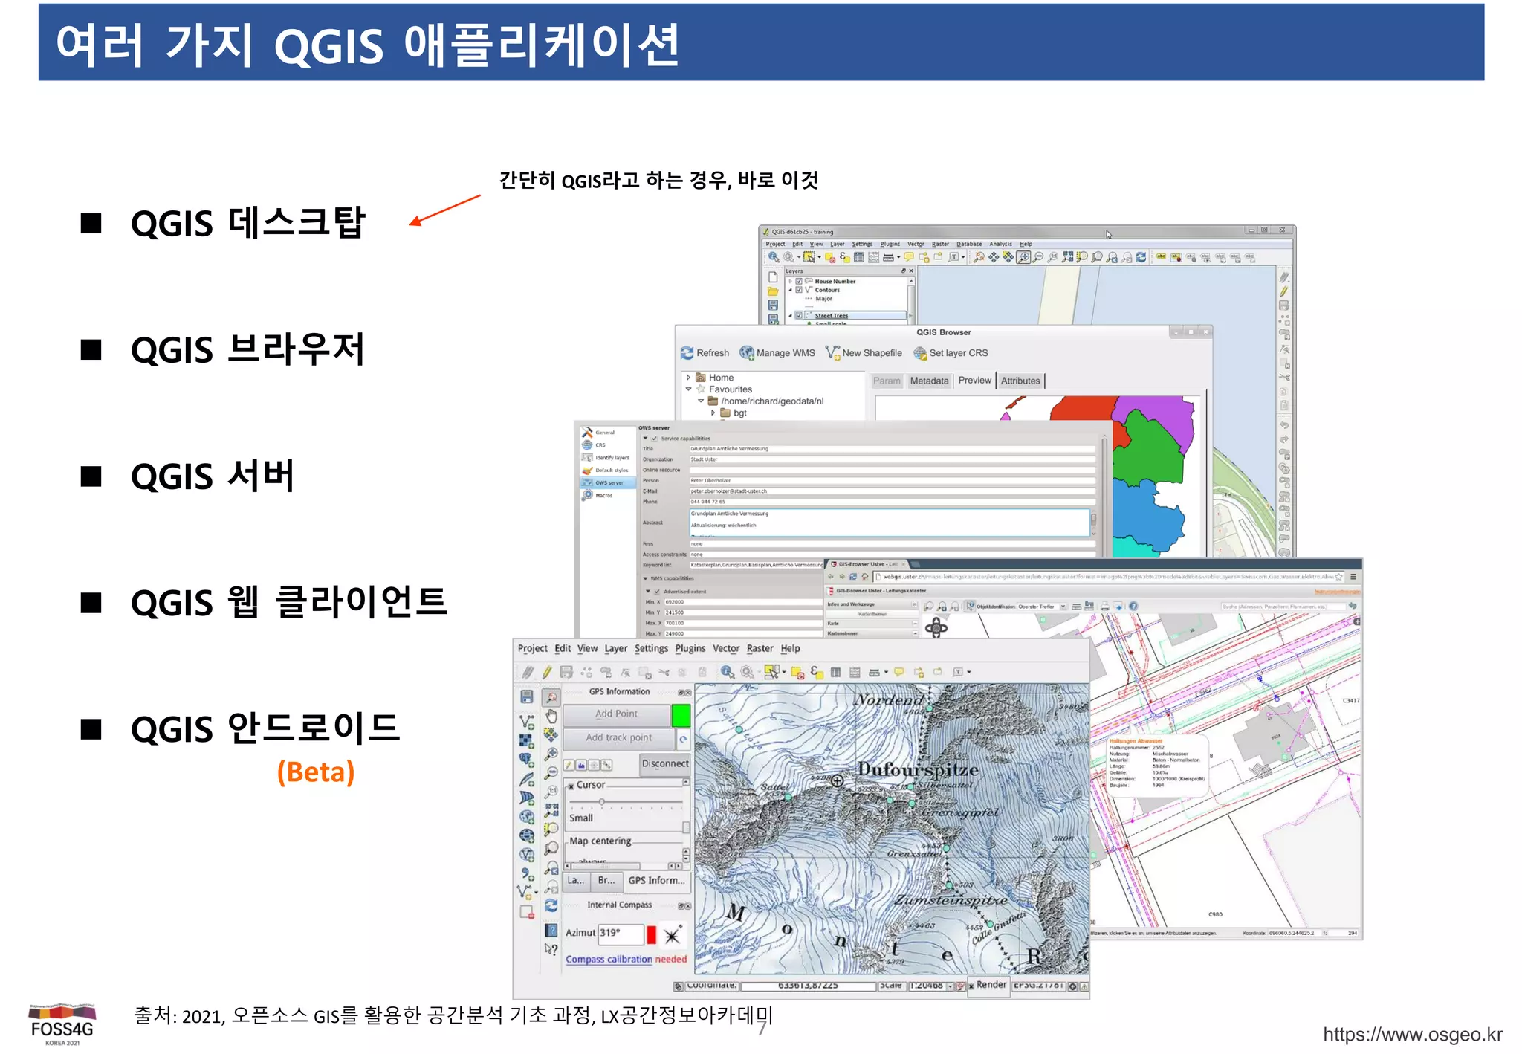
Task: Open the scale dropdown arrow in status bar
Action: click(950, 986)
